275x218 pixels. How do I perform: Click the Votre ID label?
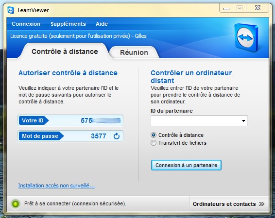33,120
